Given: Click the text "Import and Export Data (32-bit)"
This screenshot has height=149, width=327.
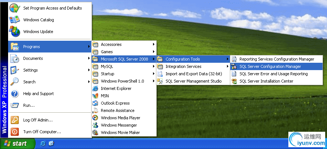Looking at the screenshot, I should [194, 74].
